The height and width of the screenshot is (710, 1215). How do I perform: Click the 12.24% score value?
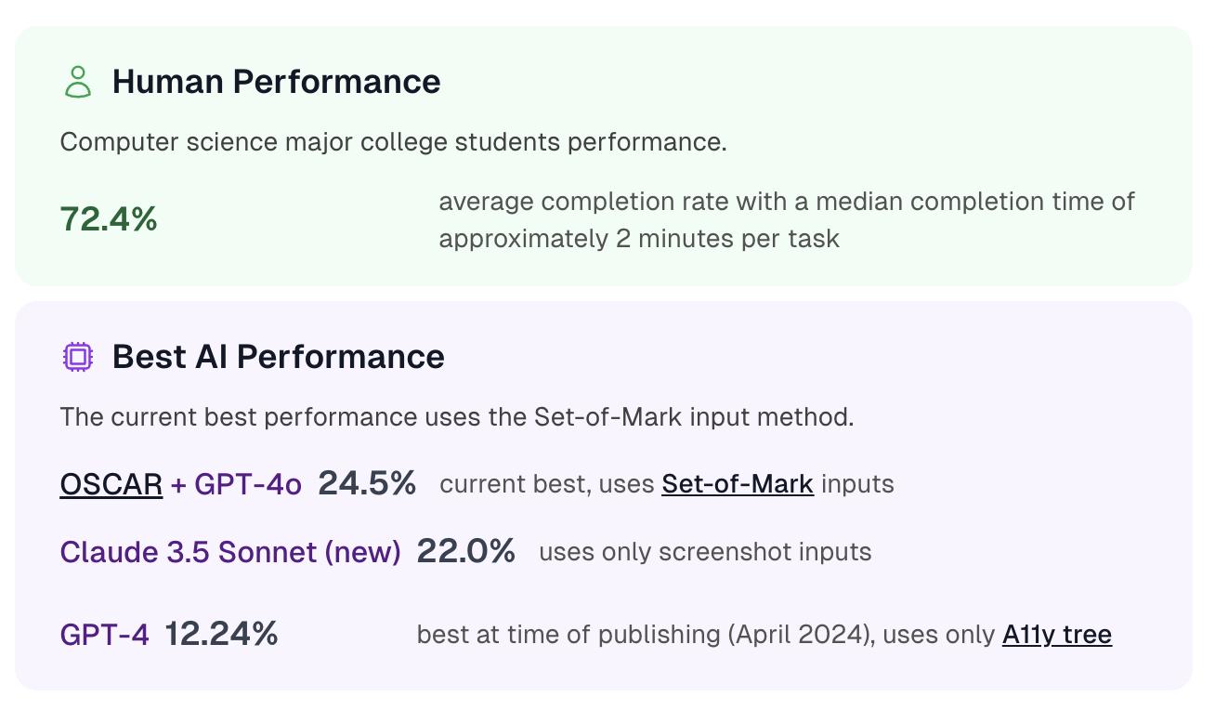(221, 634)
